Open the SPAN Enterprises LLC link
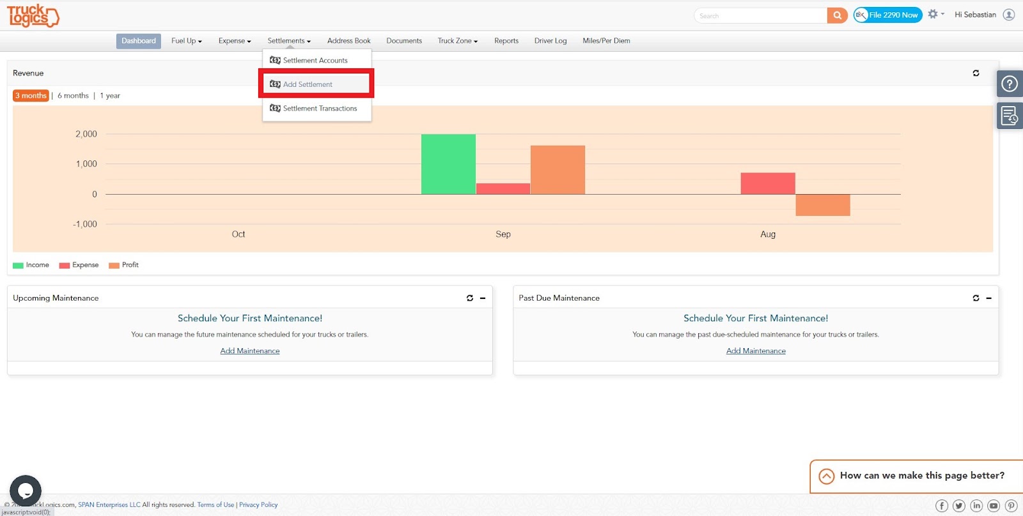The width and height of the screenshot is (1023, 516). tap(109, 505)
